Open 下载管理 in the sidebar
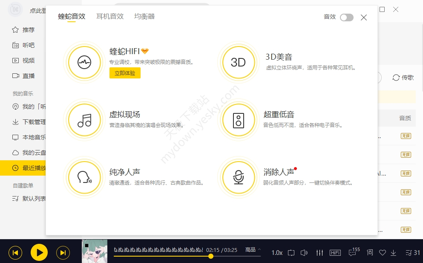Screen dimensions: 423x263 [29, 122]
